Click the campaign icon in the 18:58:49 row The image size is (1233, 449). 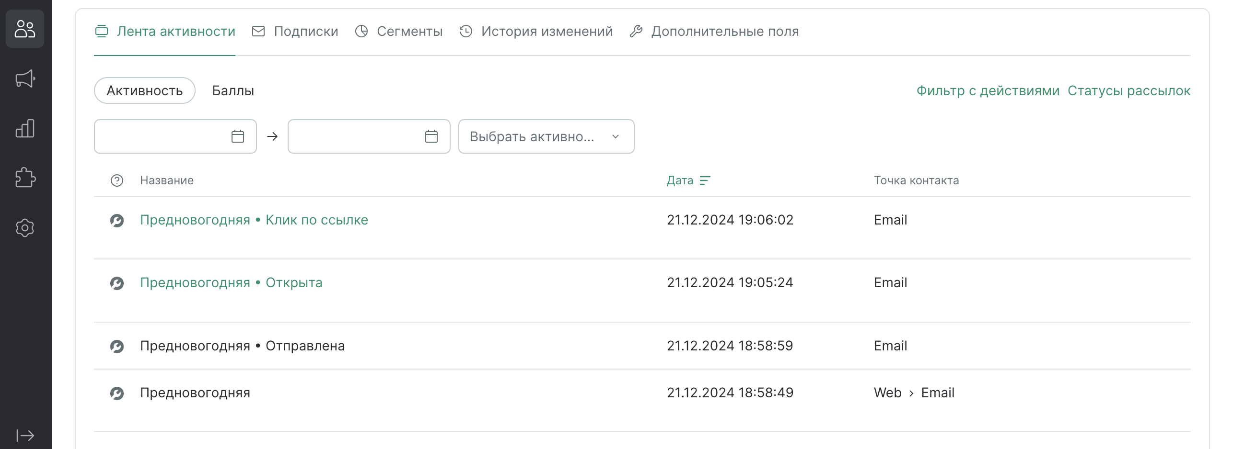pyautogui.click(x=117, y=393)
